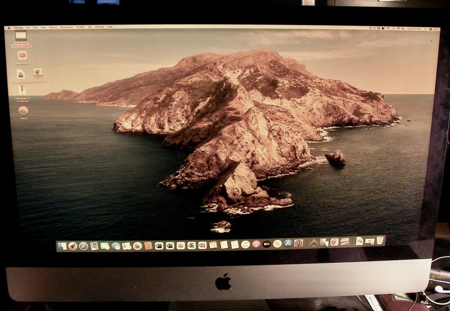Image resolution: width=450 pixels, height=311 pixels.
Task: Open Spotlight search from the menu bar
Action: 426,28
